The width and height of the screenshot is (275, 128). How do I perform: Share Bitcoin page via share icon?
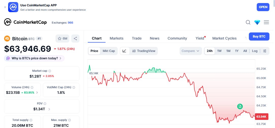point(75,39)
